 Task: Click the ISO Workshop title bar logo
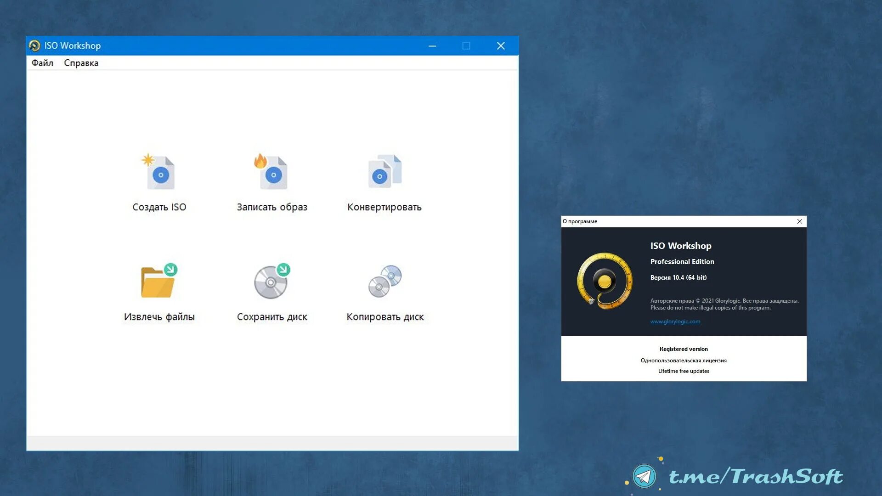pos(34,45)
